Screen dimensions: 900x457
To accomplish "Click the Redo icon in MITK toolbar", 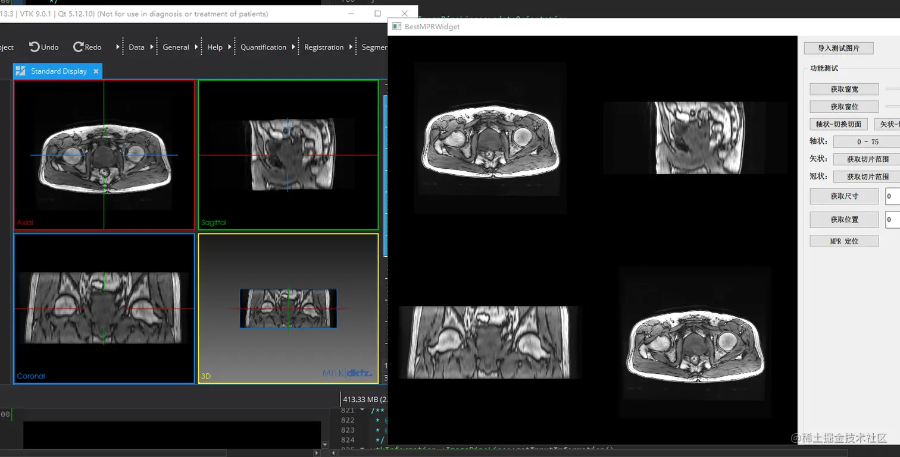I will click(x=78, y=47).
